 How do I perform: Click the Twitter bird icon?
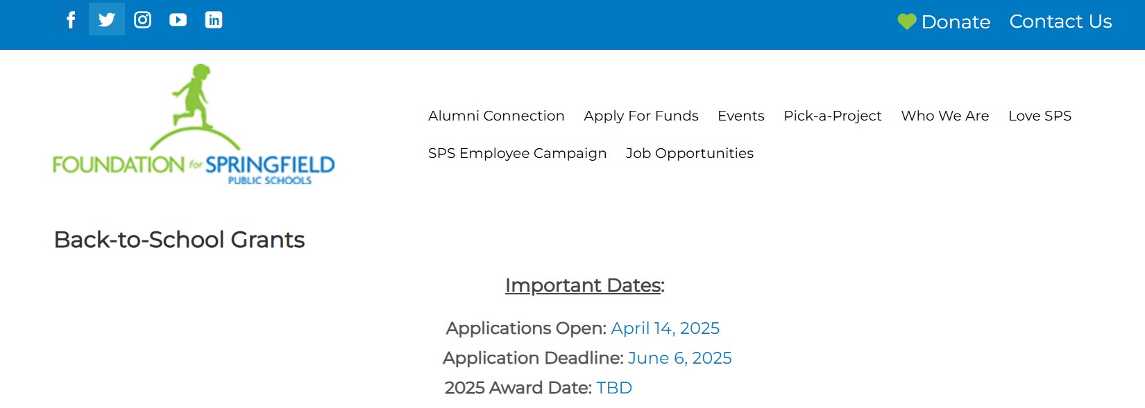107,19
